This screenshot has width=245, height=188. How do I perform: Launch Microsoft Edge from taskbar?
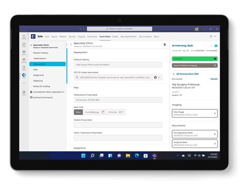137,156
